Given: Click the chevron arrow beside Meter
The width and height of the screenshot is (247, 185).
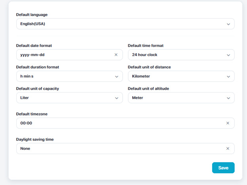Looking at the screenshot, I should point(228,98).
